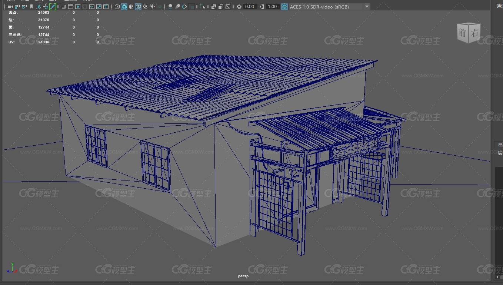
Task: Click the Image Plane icon
Action: click(x=39, y=7)
